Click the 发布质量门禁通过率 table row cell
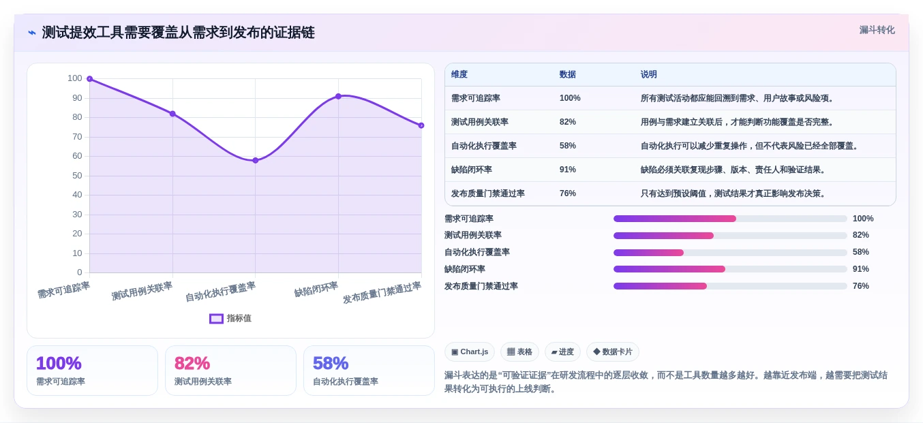 pos(488,193)
